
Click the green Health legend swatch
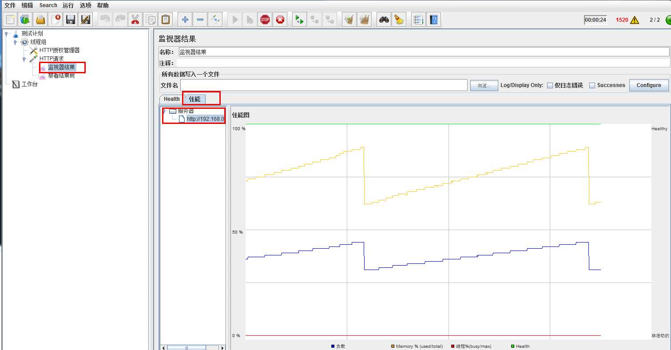(x=512, y=346)
